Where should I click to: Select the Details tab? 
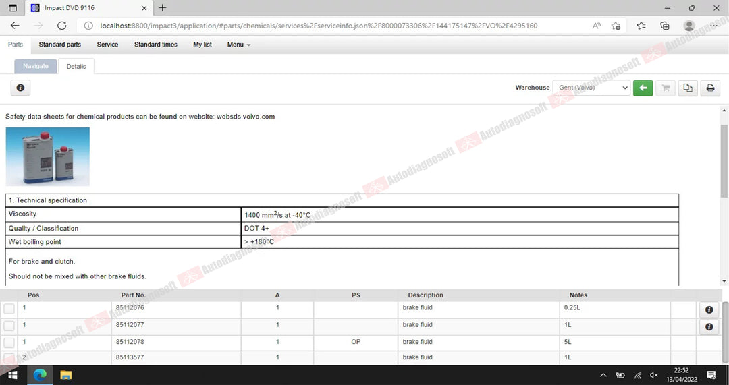76,66
